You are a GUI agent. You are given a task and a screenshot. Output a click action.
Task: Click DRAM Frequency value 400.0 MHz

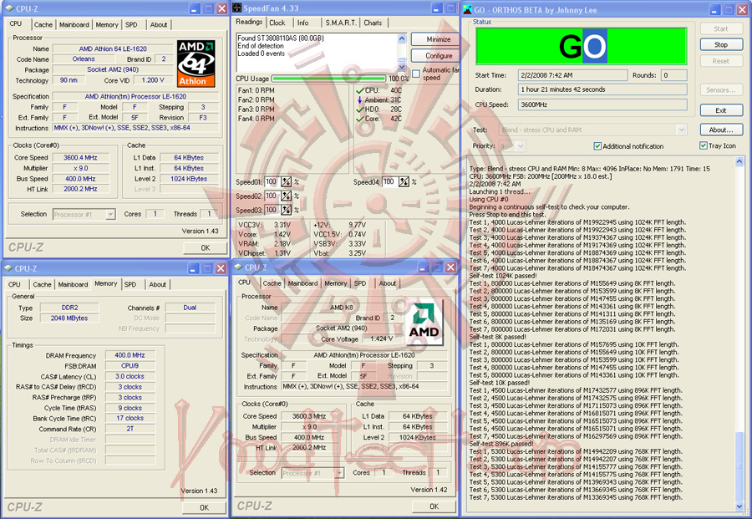coord(130,355)
